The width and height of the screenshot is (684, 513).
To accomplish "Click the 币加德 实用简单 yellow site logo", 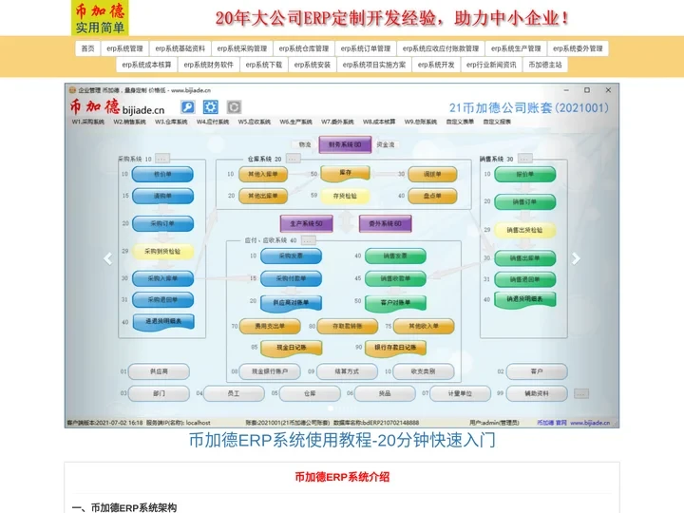I will click(x=100, y=18).
